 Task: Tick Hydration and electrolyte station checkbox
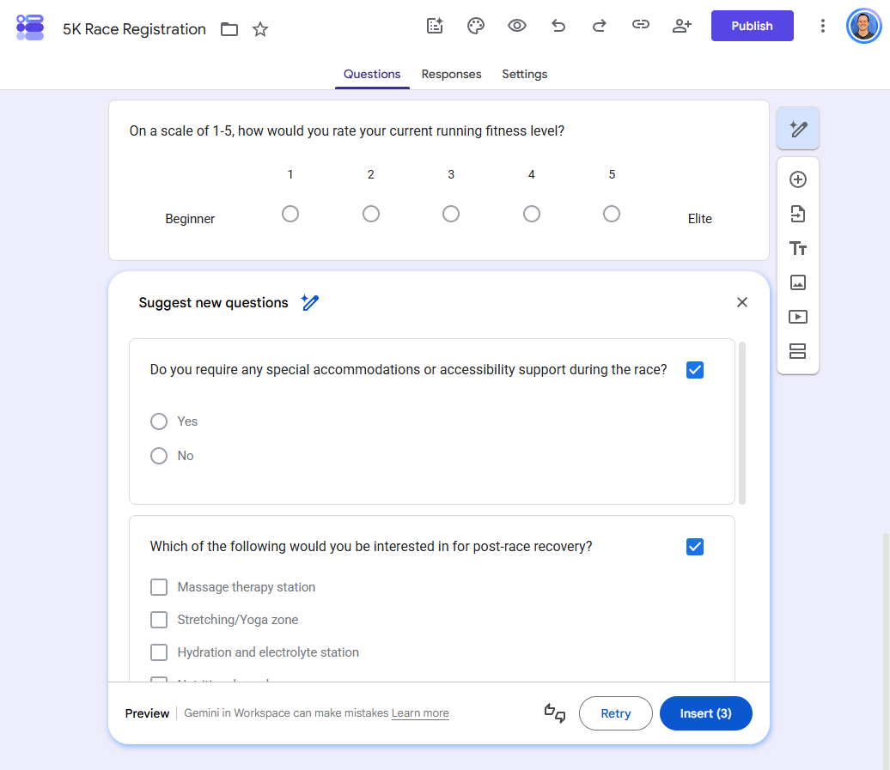[x=159, y=652]
